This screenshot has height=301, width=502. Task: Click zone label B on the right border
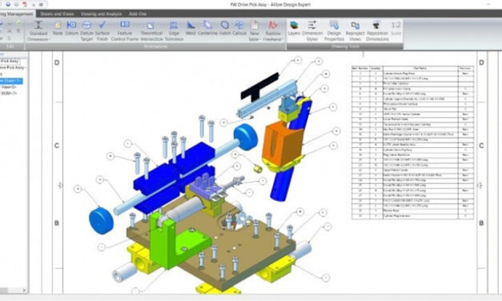click(481, 223)
